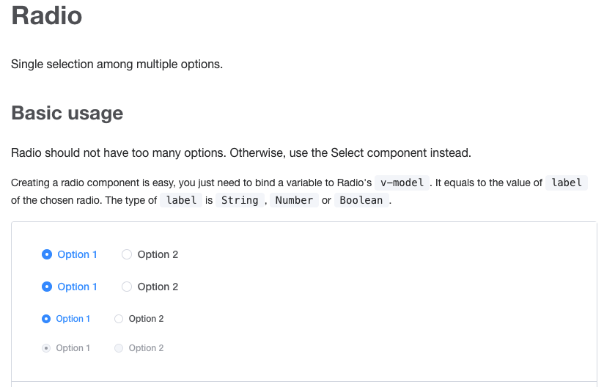Click the disabled greyed-out Option 1 radio
Image resolution: width=615 pixels, height=387 pixels.
coord(46,348)
